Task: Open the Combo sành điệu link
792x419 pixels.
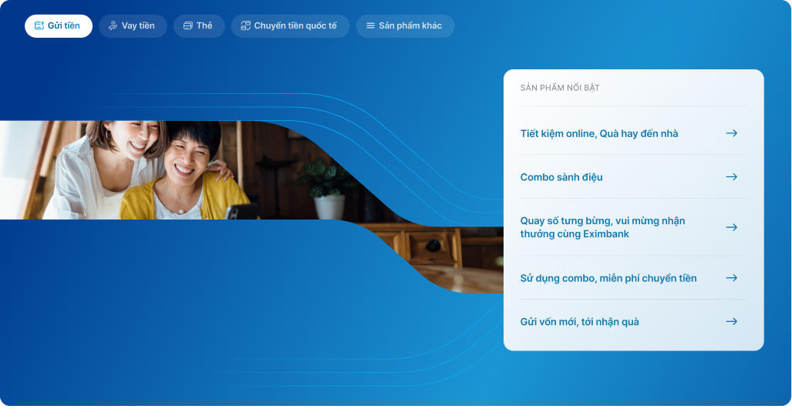Action: tap(561, 177)
